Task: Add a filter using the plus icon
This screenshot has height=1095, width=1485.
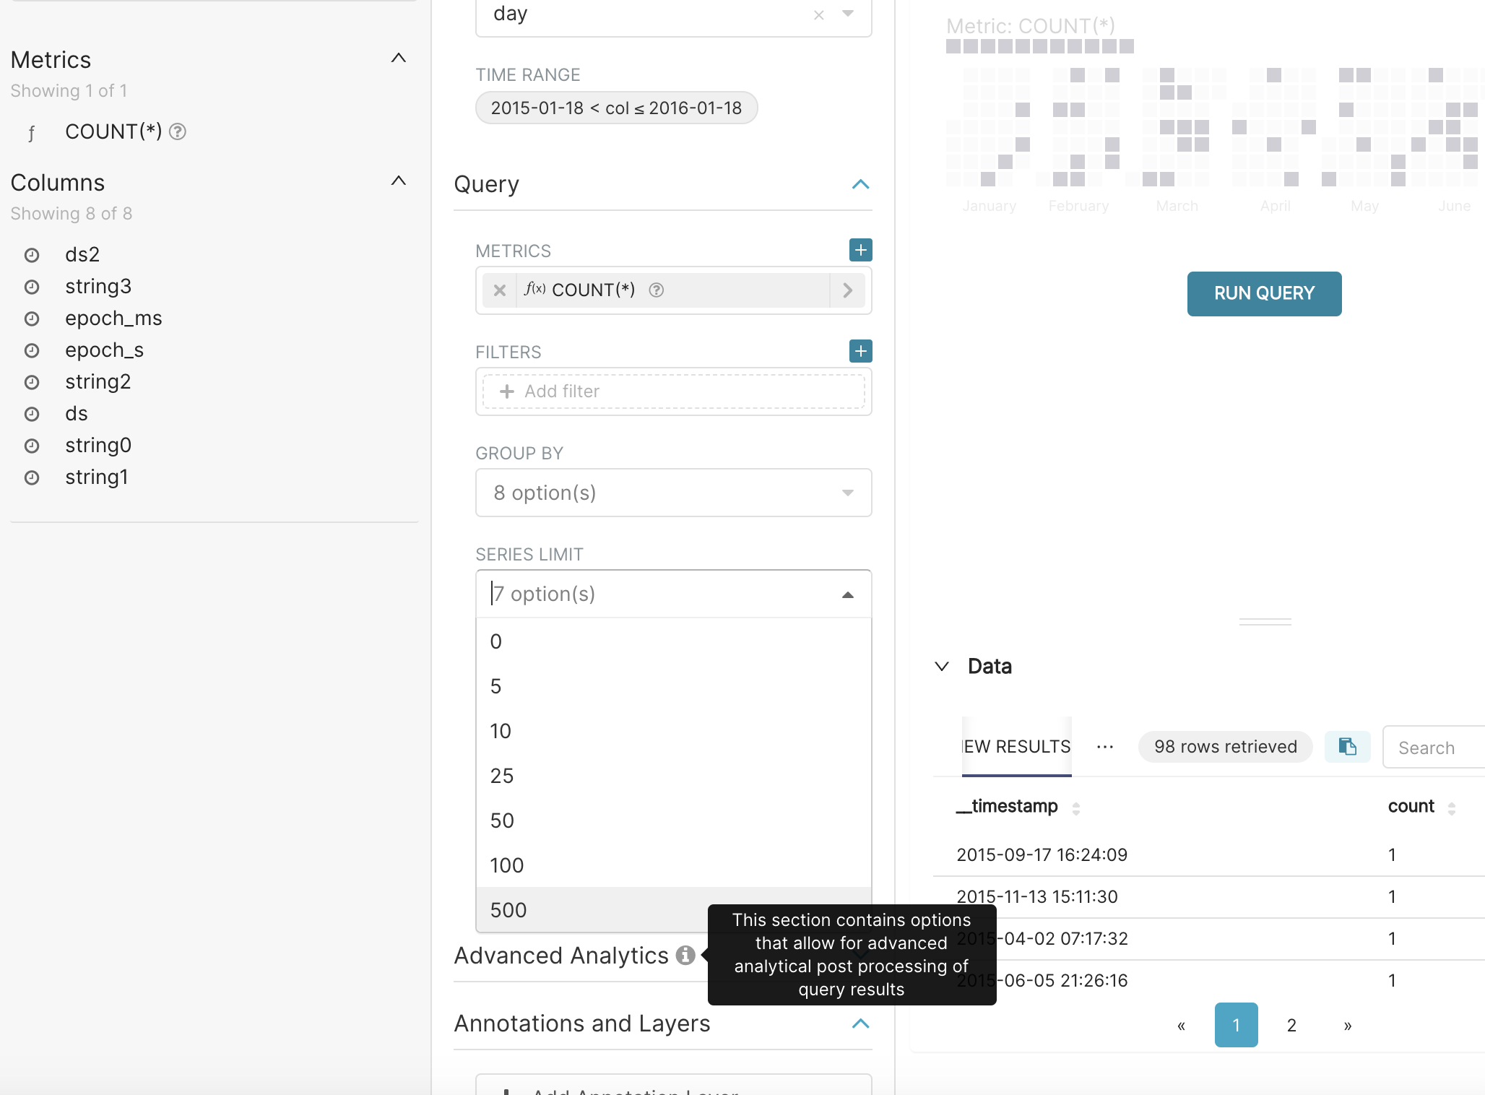Action: (x=860, y=351)
